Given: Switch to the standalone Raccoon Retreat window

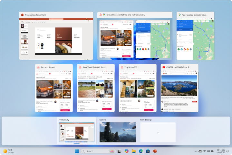Looking at the screenshot, I should tap(54, 88).
